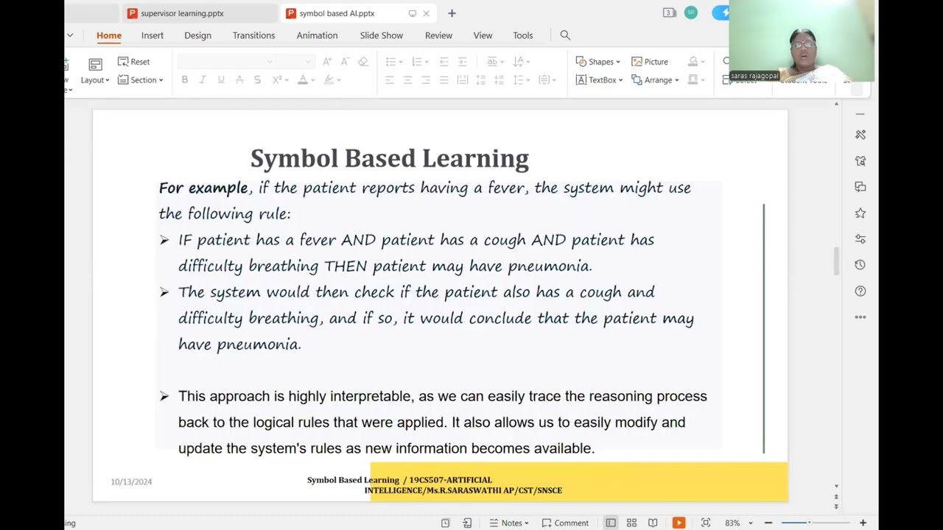Click the Comment button in status bar
The width and height of the screenshot is (943, 530).
(x=566, y=523)
